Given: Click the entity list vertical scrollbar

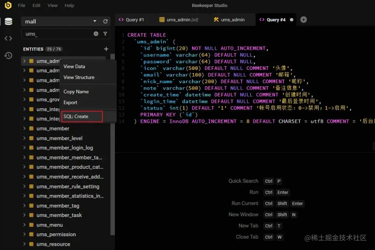Looking at the screenshot, I should pyautogui.click(x=113, y=144).
